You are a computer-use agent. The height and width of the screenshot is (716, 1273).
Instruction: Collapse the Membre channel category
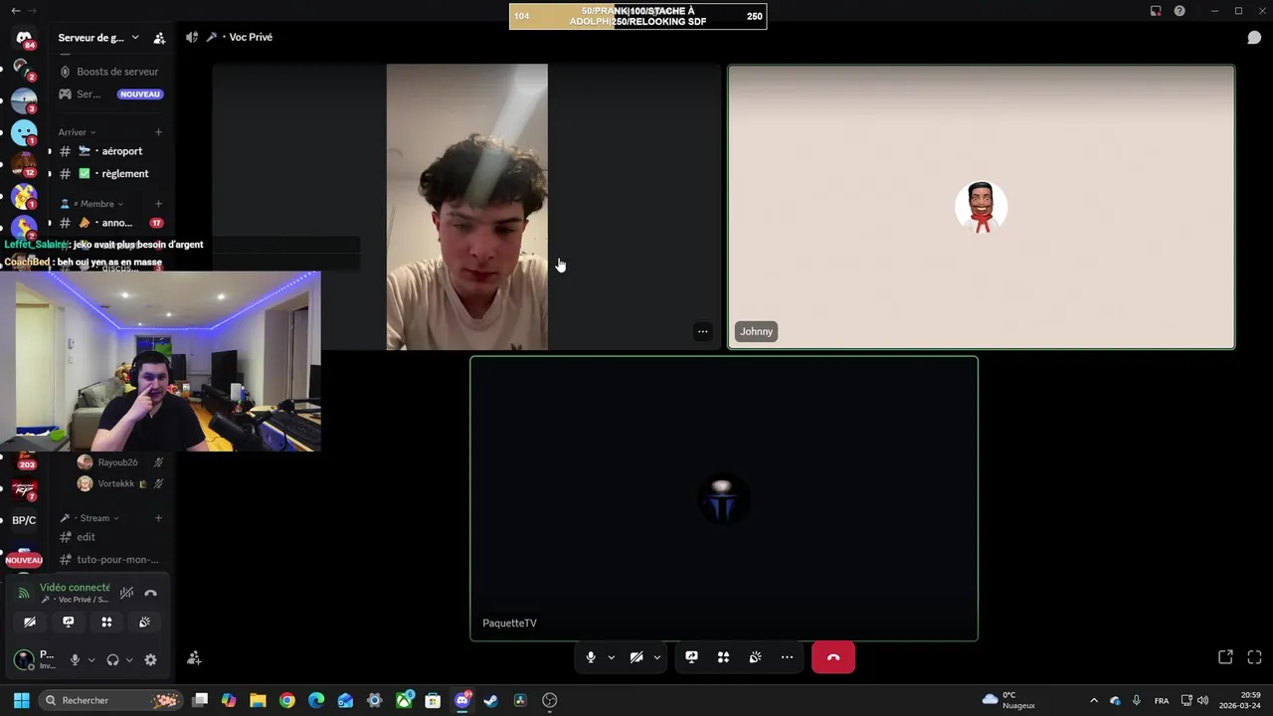coord(92,204)
